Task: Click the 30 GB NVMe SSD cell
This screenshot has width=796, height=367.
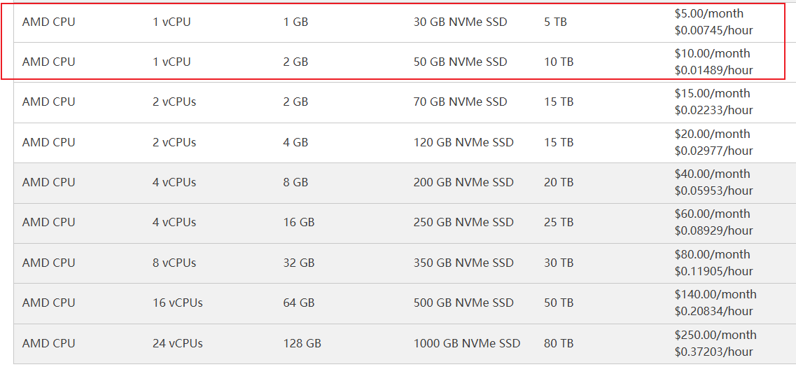Action: pos(460,22)
